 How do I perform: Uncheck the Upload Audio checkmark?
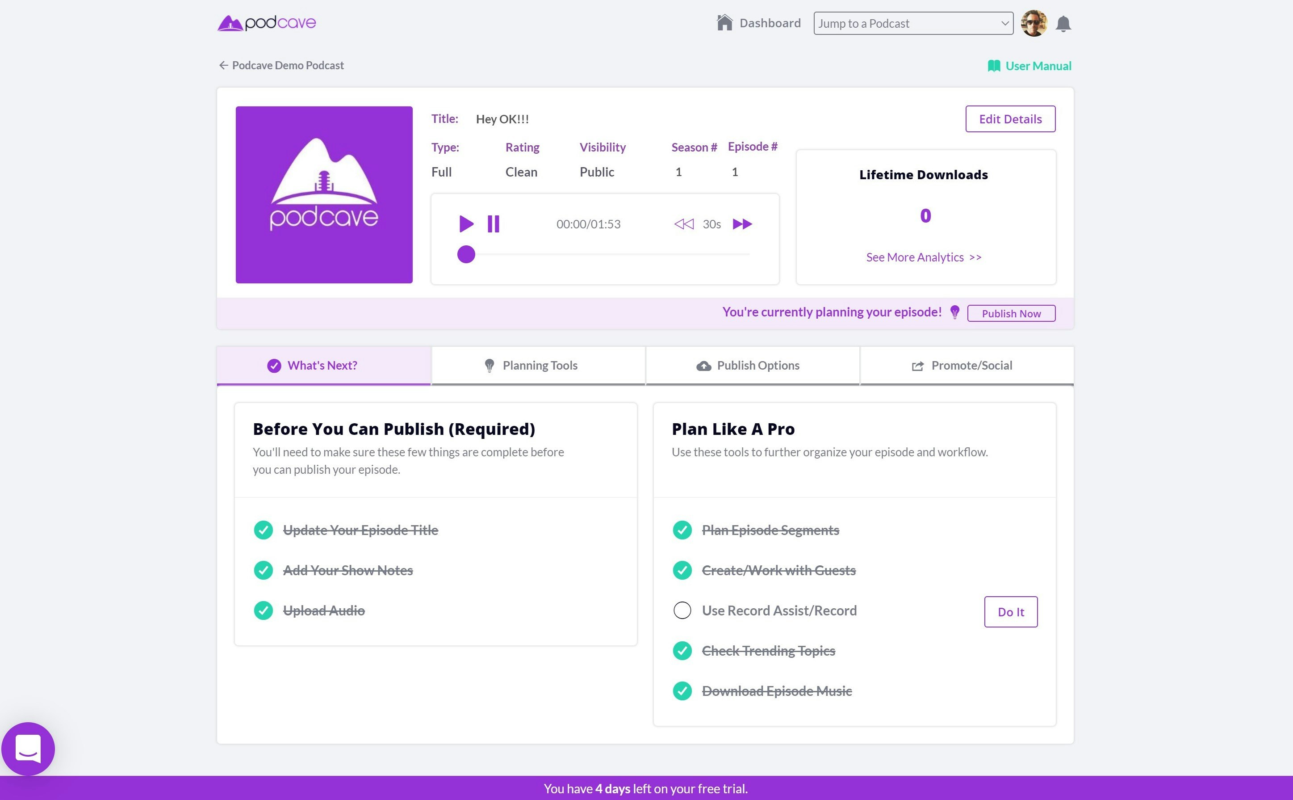(263, 611)
